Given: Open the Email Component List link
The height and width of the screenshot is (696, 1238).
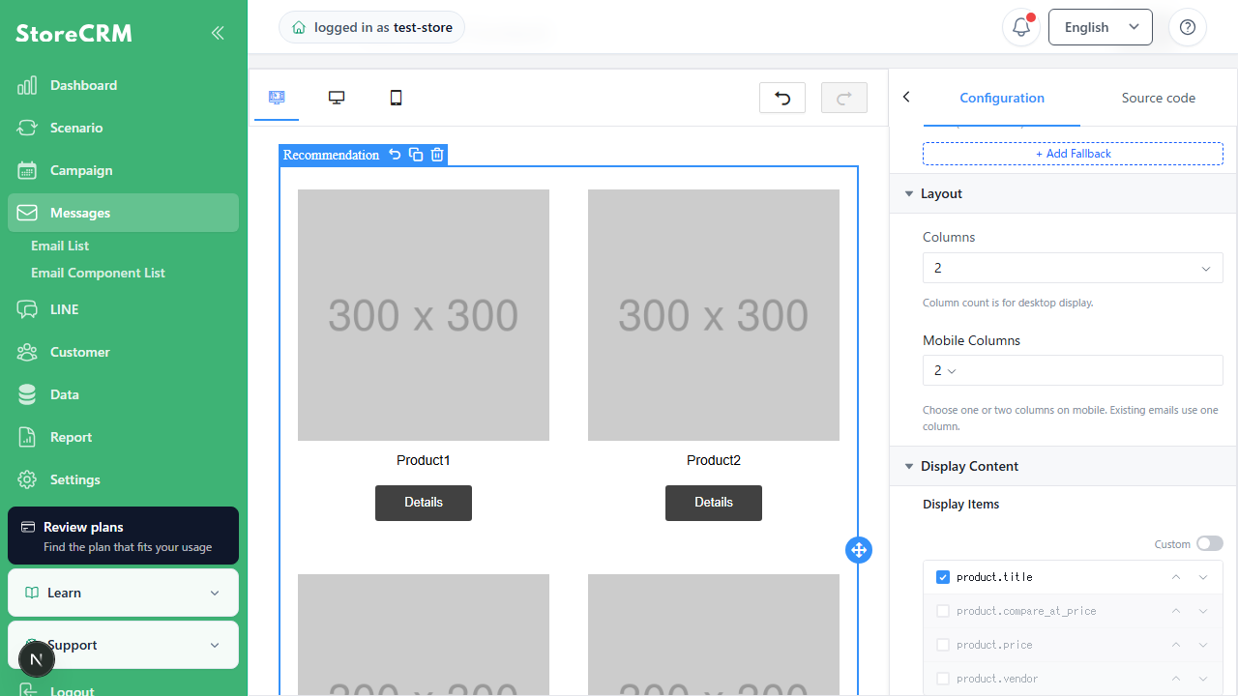Looking at the screenshot, I should [x=98, y=273].
